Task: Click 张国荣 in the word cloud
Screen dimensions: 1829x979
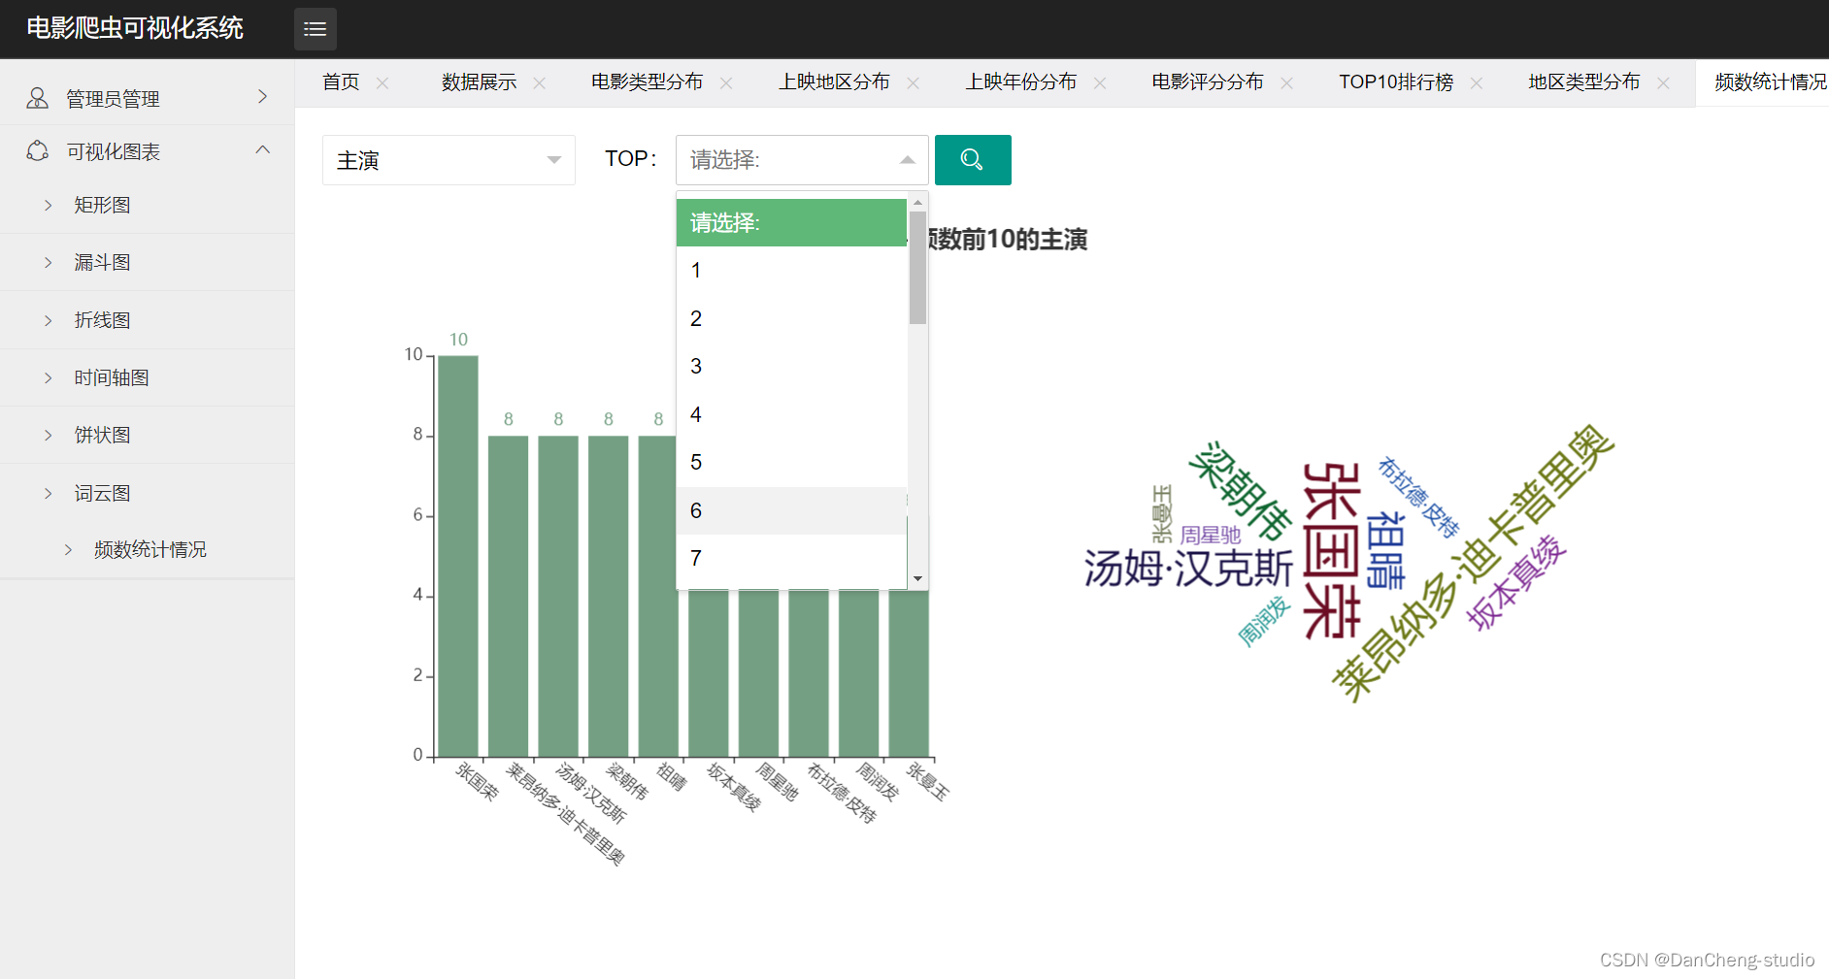Action: click(1331, 550)
